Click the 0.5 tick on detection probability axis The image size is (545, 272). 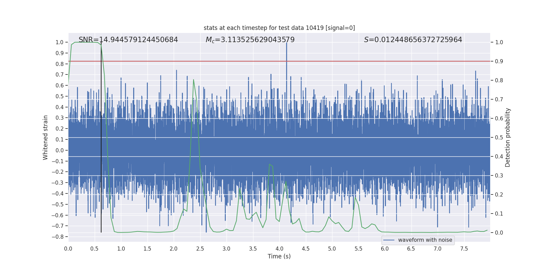[x=499, y=138]
